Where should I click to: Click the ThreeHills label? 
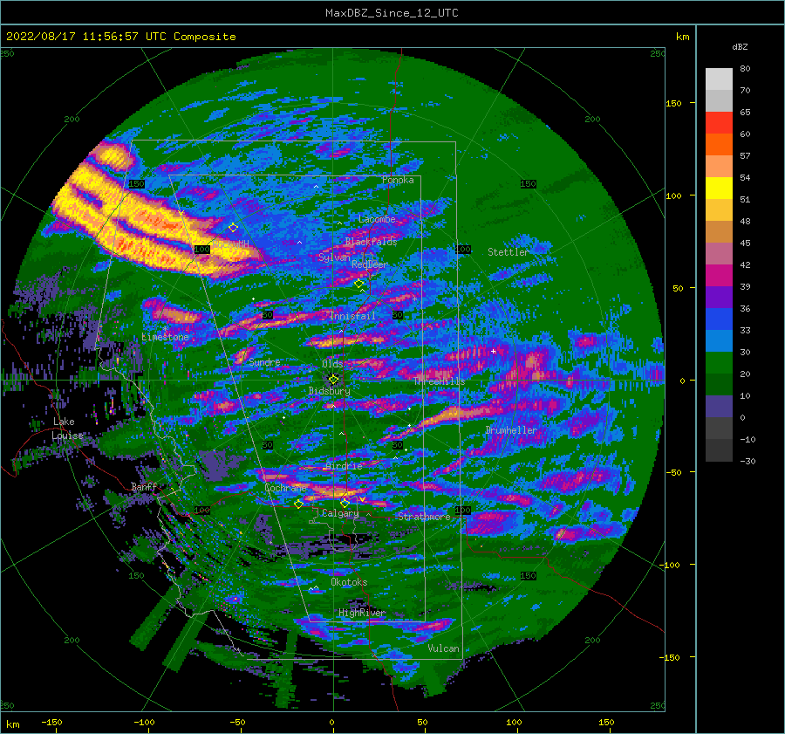(x=439, y=381)
